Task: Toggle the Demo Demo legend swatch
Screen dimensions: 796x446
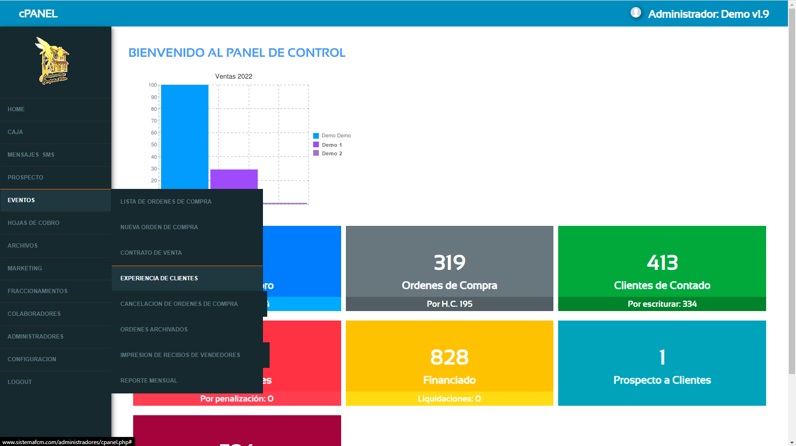Action: pos(316,136)
